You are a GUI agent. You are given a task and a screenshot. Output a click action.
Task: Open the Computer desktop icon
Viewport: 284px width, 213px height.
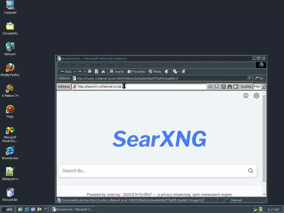pos(10,7)
